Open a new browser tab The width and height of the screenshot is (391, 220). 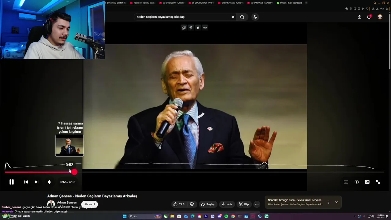coord(306,3)
